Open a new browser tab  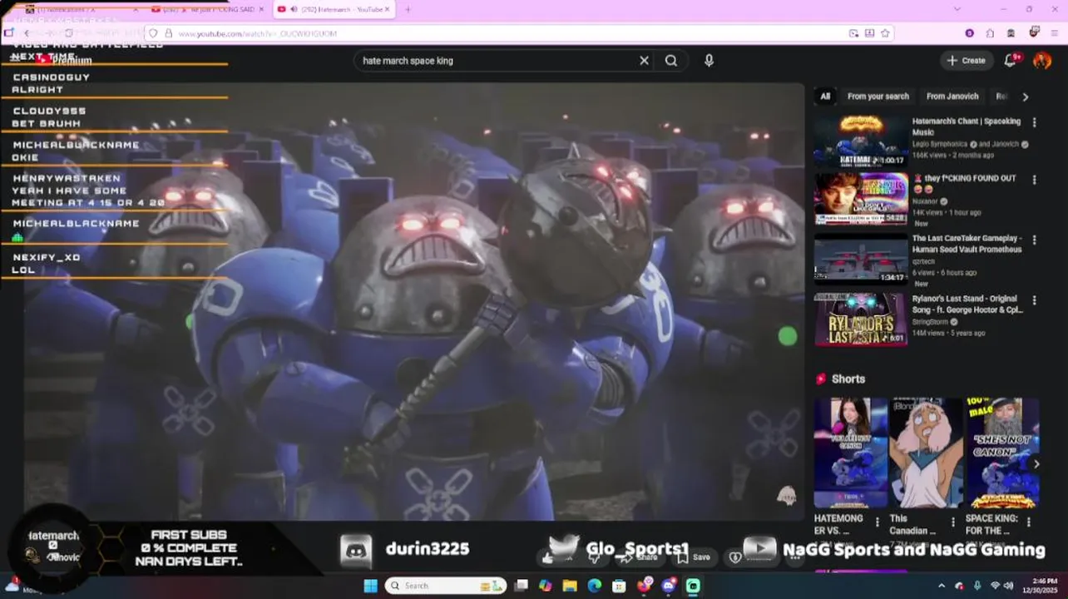click(x=408, y=9)
